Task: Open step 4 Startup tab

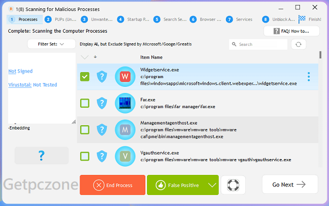Action: point(133,20)
